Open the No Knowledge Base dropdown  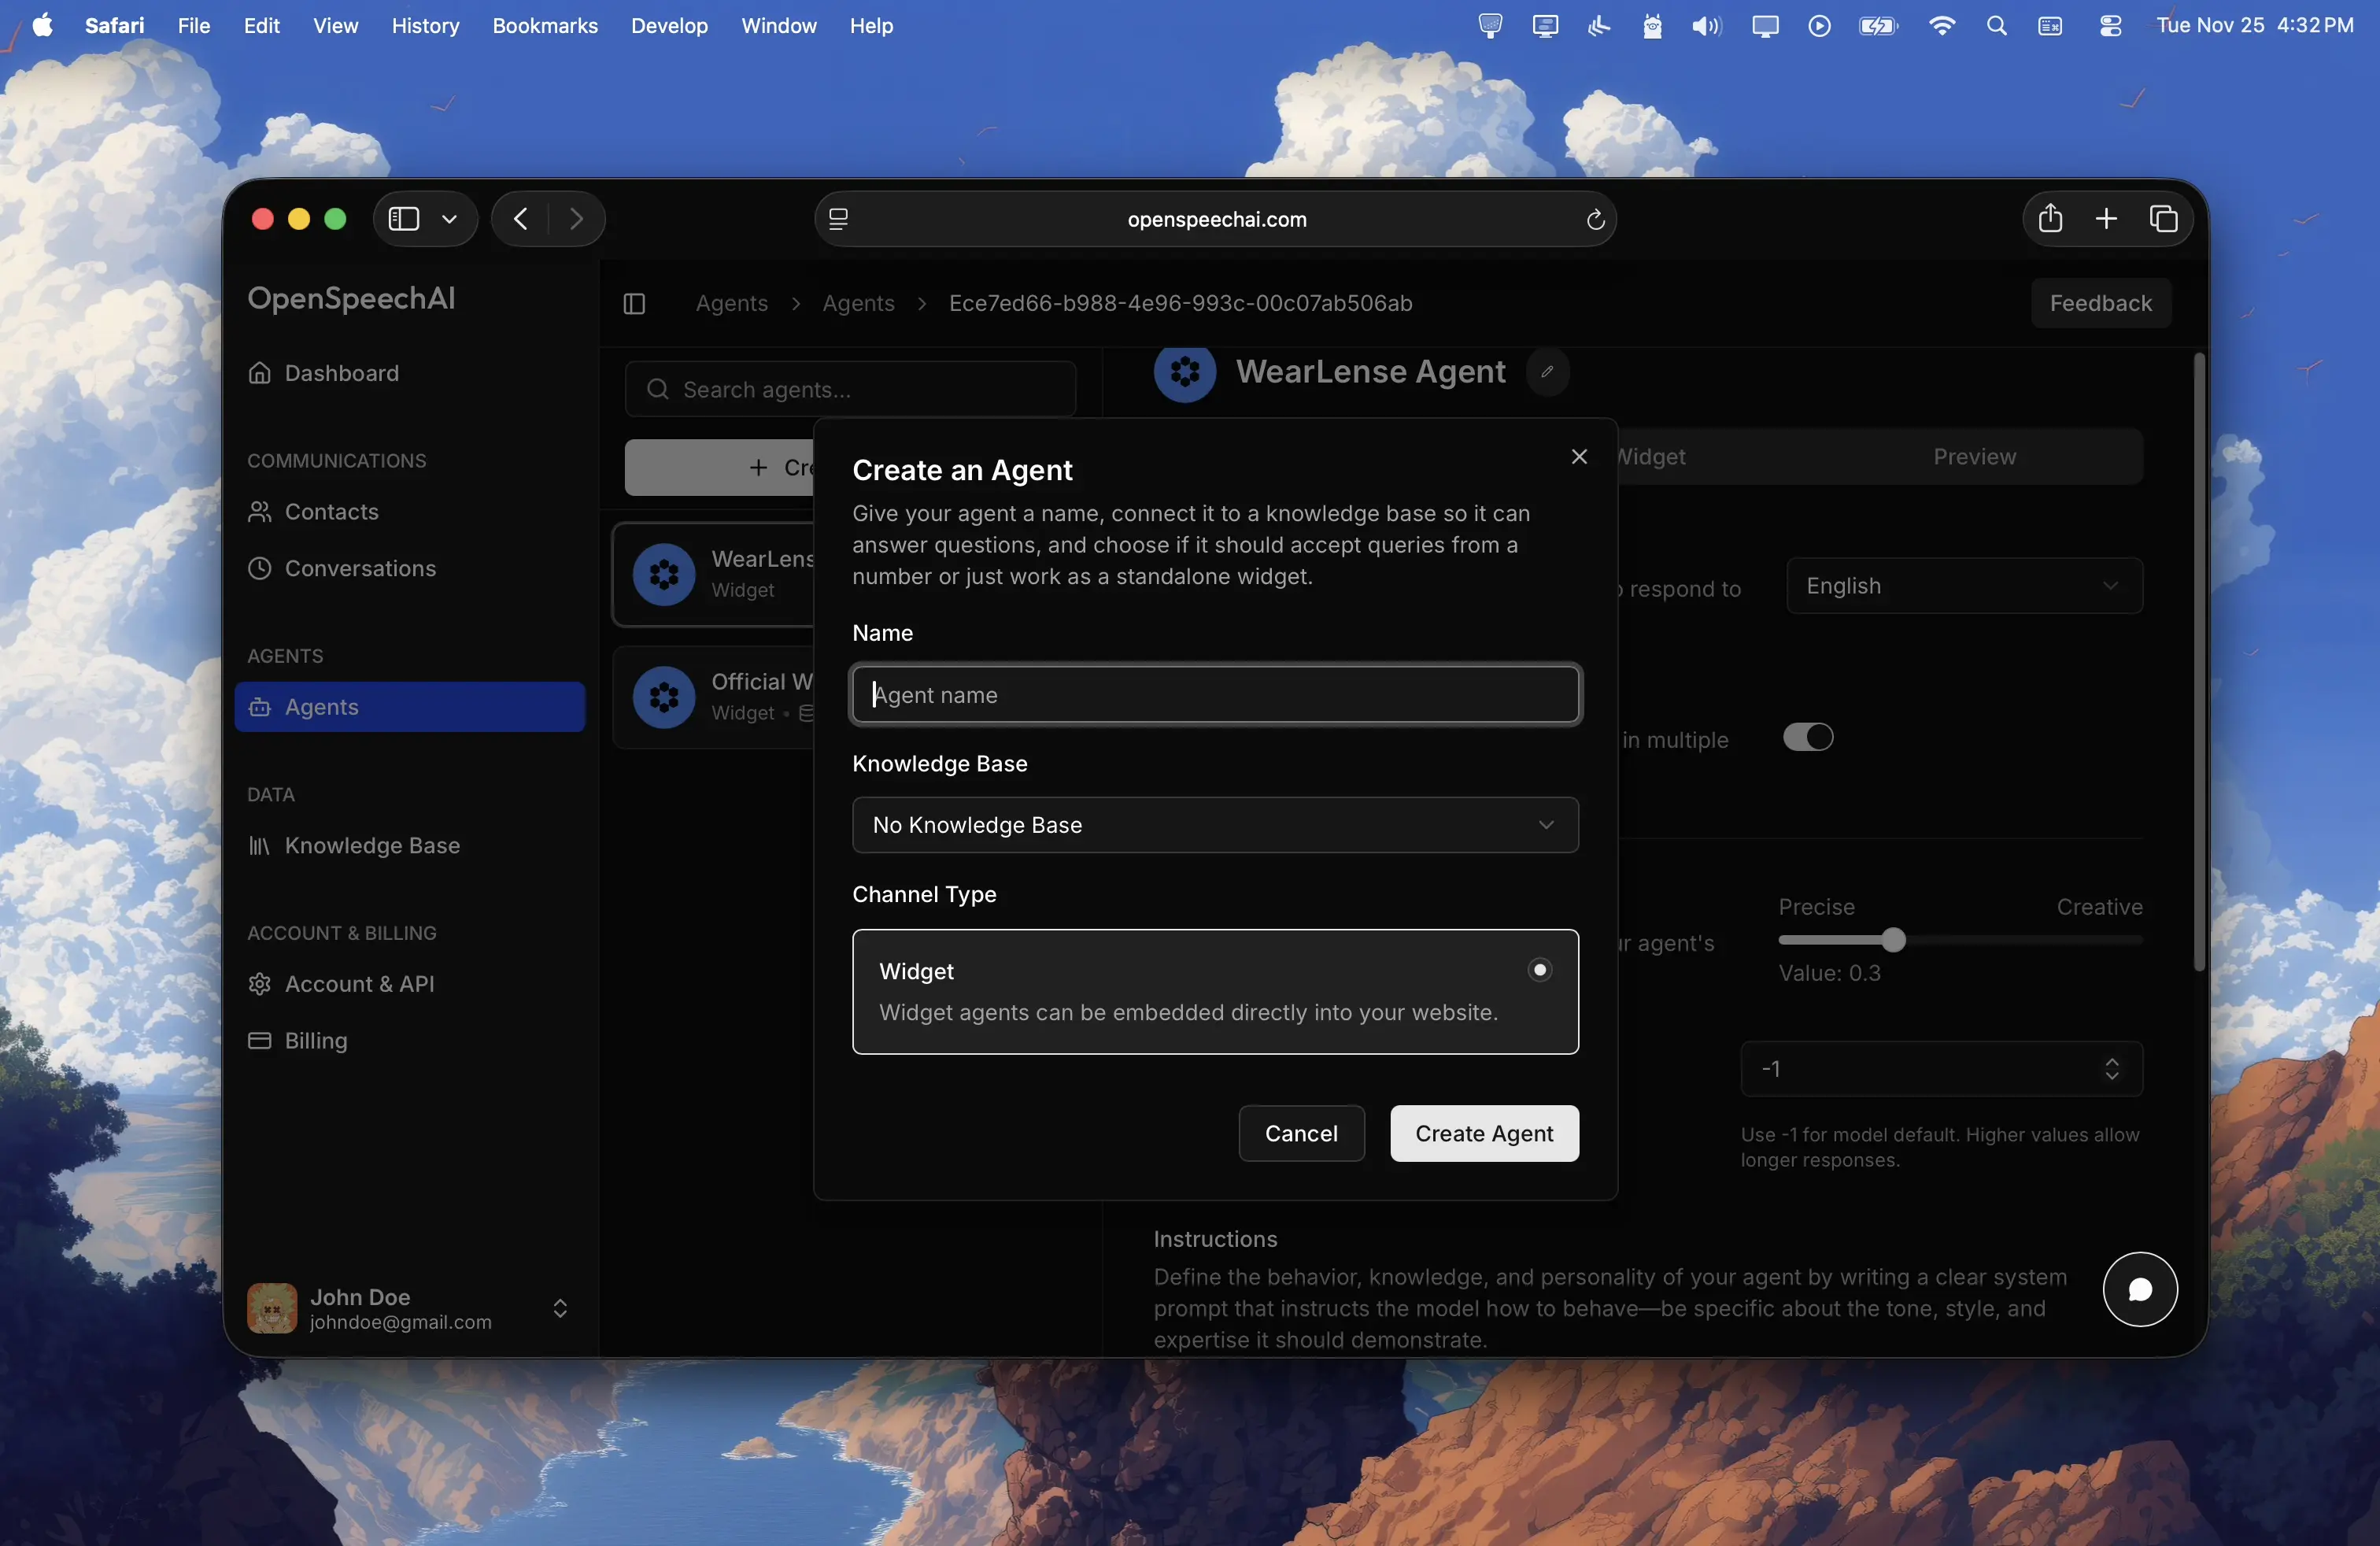[1215, 825]
